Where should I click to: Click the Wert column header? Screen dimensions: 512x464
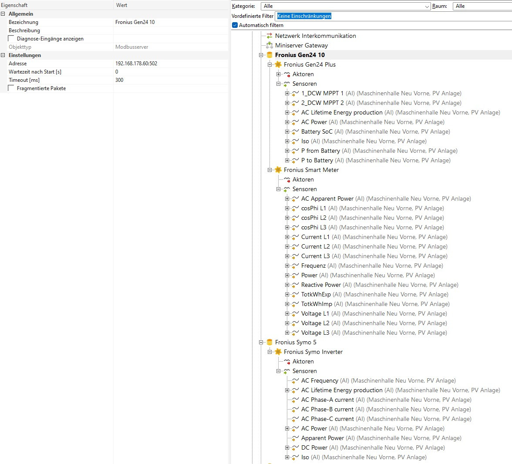coord(171,5)
